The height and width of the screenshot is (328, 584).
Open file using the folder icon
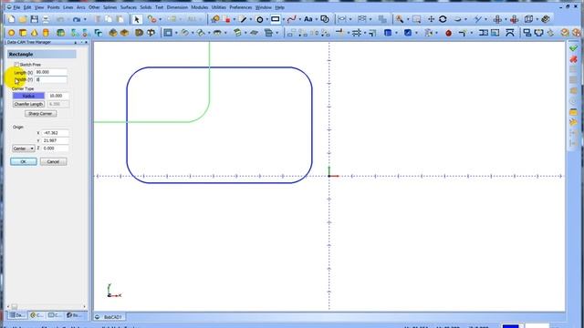(23, 19)
